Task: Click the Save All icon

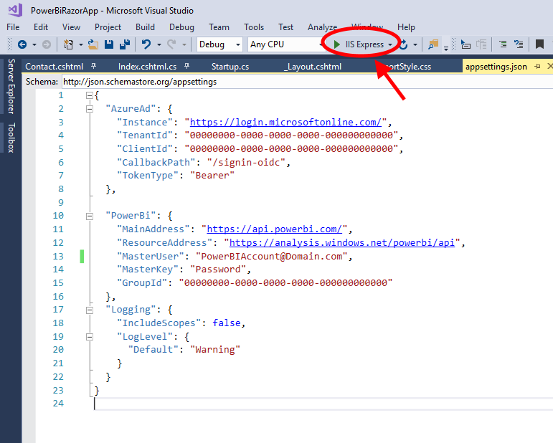Action: point(125,44)
